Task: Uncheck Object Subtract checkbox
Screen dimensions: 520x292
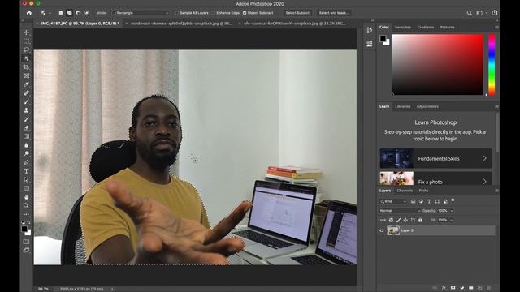Action: tap(245, 13)
